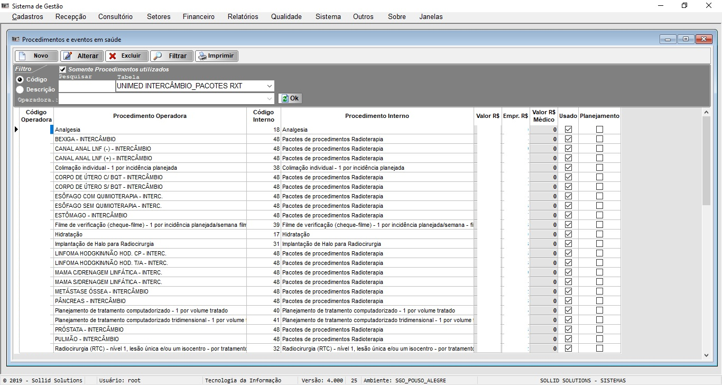722x385 pixels.
Task: Click the Procedimento Operadora column header
Action: pos(150,116)
